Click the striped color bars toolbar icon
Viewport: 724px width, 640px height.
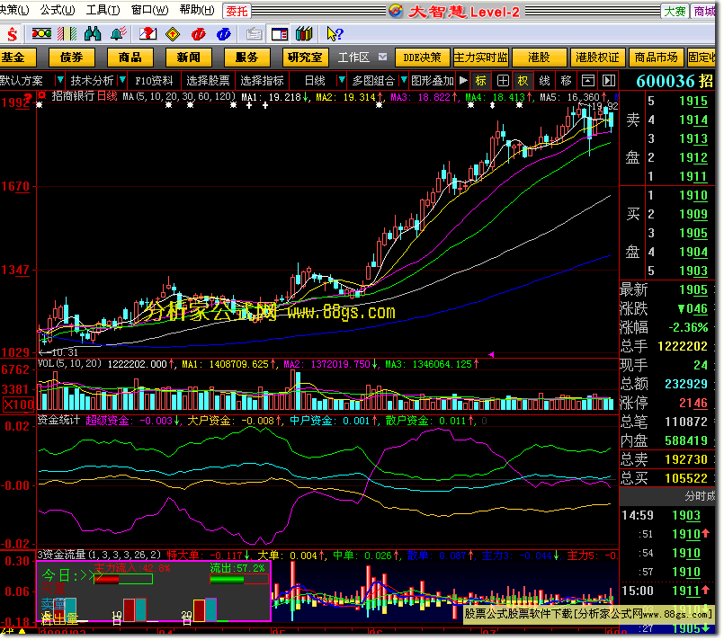coord(67,33)
